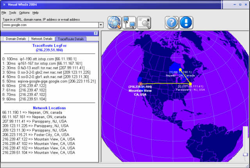
Task: Open the question-mark help button
Action: click(x=171, y=23)
